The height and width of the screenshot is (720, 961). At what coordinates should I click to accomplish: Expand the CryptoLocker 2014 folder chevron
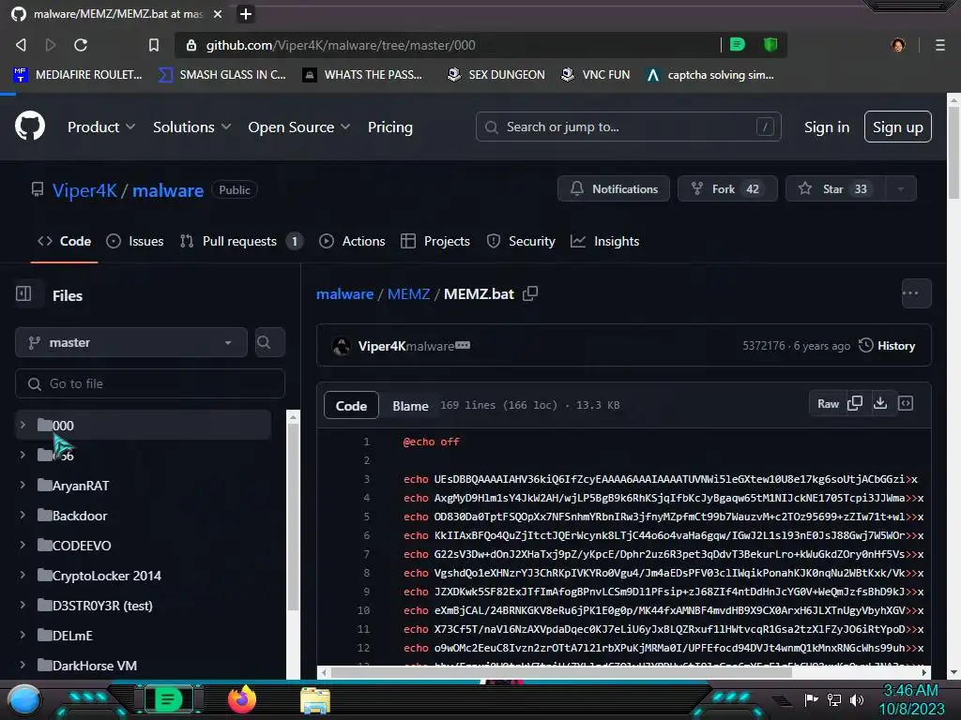click(23, 575)
